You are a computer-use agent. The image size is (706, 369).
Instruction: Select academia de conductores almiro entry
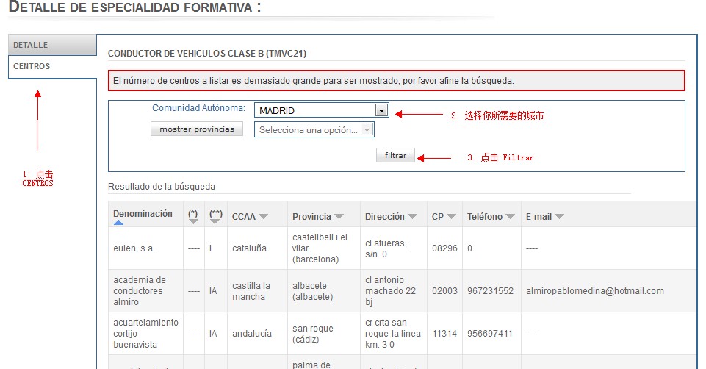click(140, 290)
